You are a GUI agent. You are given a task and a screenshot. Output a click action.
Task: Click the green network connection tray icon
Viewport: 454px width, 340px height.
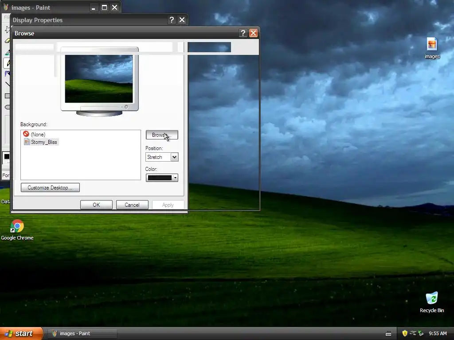[421, 333]
